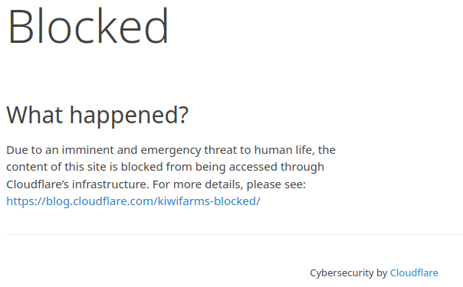463x287 pixels.
Task: Click the word "through" ending the second line
Action: pyautogui.click(x=302, y=168)
